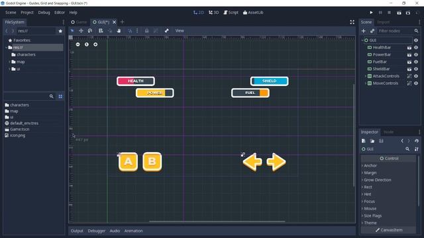
Task: Expand the map folder in FileSystem tree
Action: (x=9, y=61)
